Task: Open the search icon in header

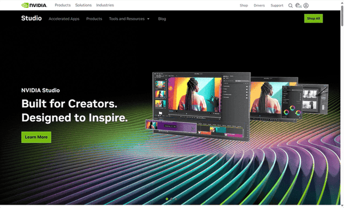Action: click(290, 6)
